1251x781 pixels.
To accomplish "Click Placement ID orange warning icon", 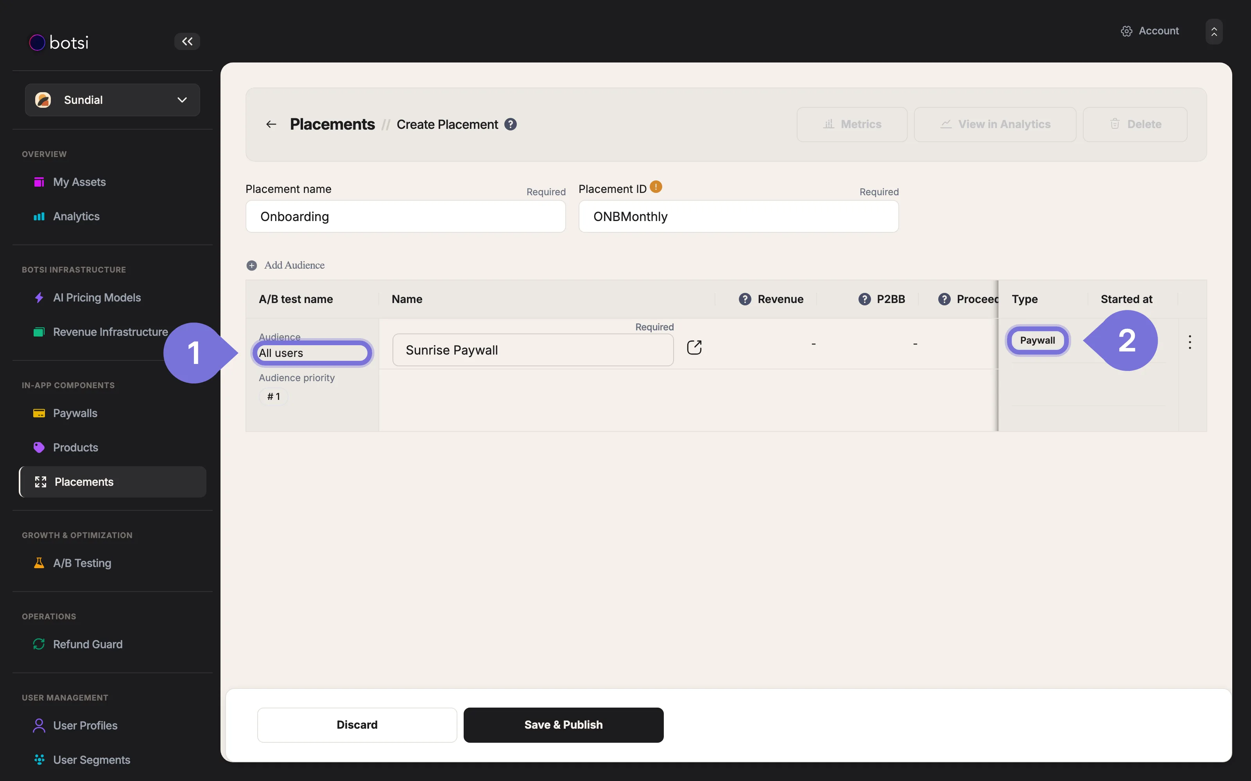I will (x=656, y=187).
